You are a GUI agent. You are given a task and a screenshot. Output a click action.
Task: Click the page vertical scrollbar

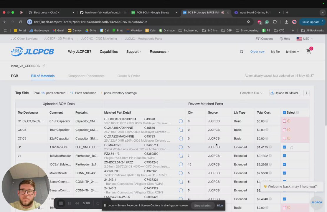point(326,80)
